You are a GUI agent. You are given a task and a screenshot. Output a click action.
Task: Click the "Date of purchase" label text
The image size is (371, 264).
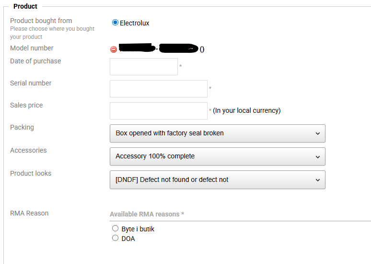tap(35, 61)
